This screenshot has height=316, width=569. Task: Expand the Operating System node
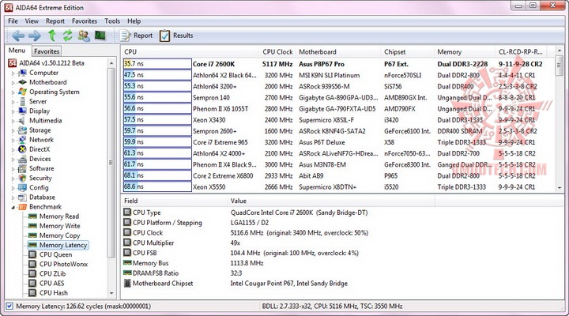[x=13, y=92]
